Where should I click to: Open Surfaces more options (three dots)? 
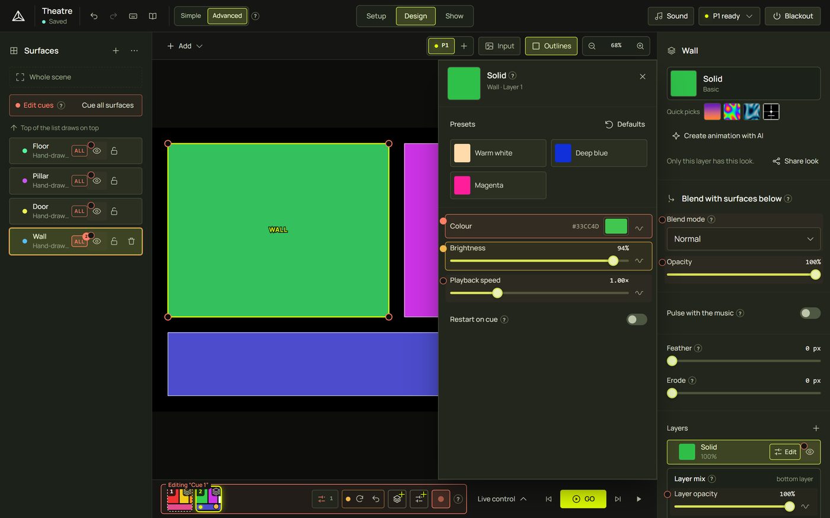[135, 51]
